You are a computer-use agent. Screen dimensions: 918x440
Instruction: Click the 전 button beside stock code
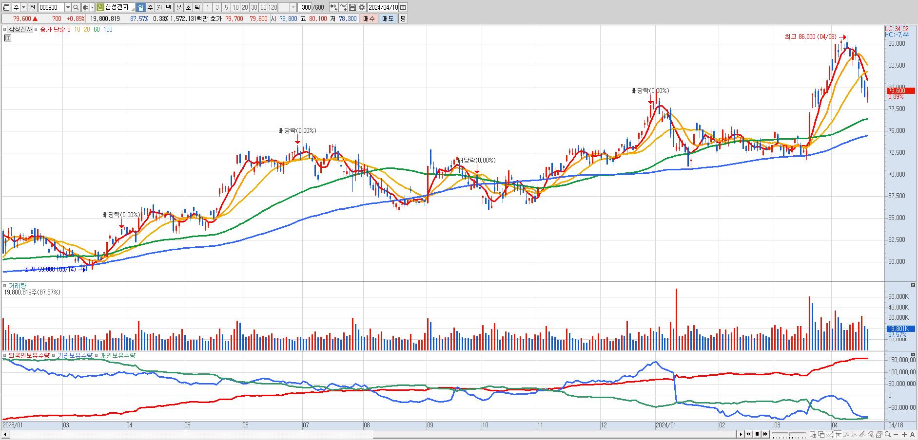[32, 7]
